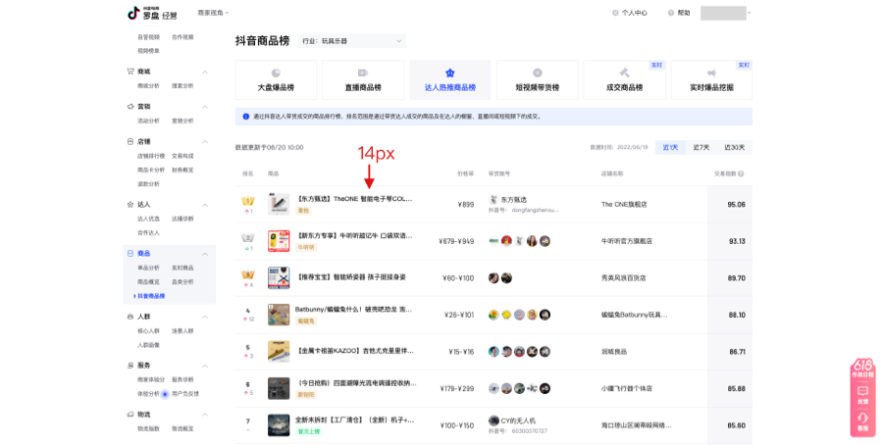Click the 商城 shopping cart sidebar icon
Viewport: 883px width, 445px height.
130,72
